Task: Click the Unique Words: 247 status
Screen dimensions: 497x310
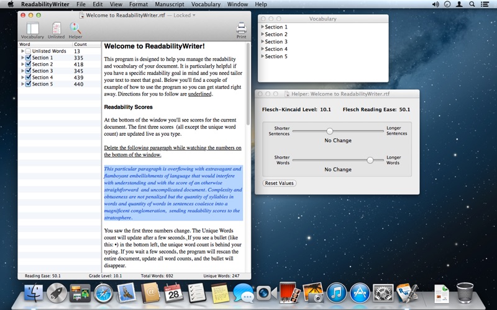Action: tap(221, 276)
